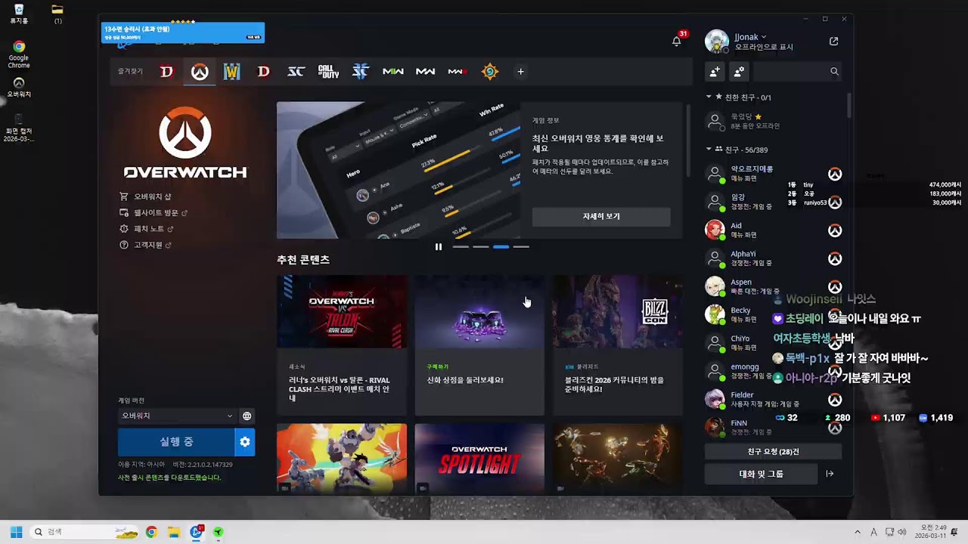
Task: Select friend emongg in the list
Action: [x=774, y=371]
